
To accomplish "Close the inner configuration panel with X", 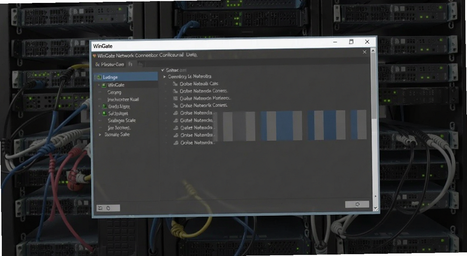I will coord(364,52).
